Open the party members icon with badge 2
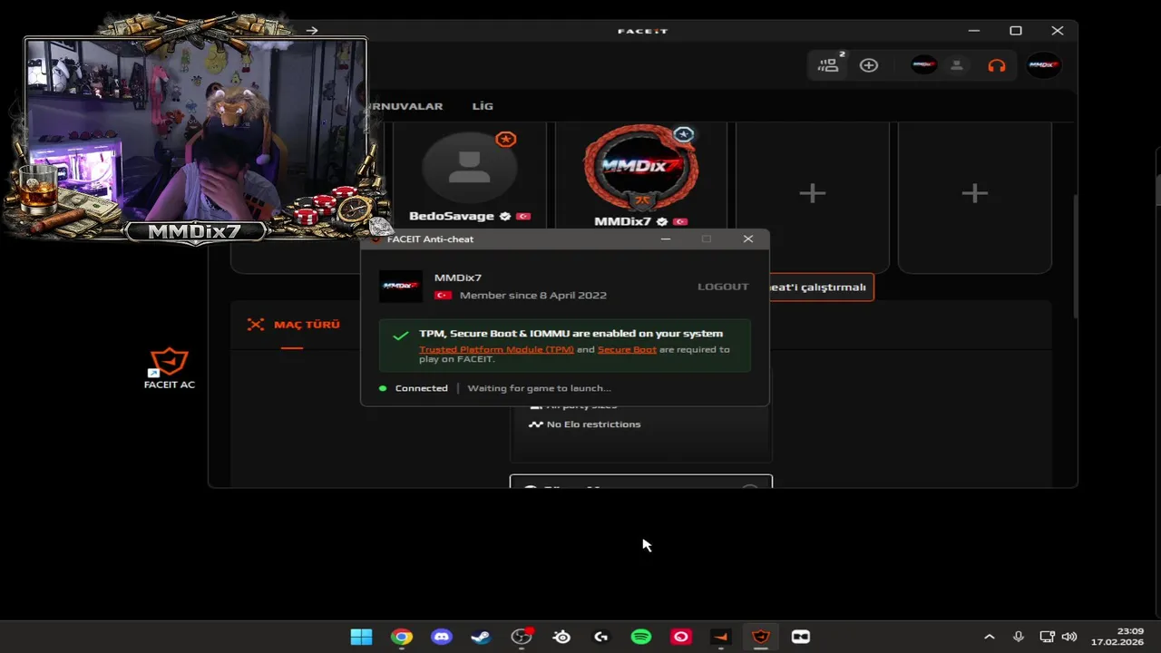This screenshot has width=1161, height=653. coord(830,64)
